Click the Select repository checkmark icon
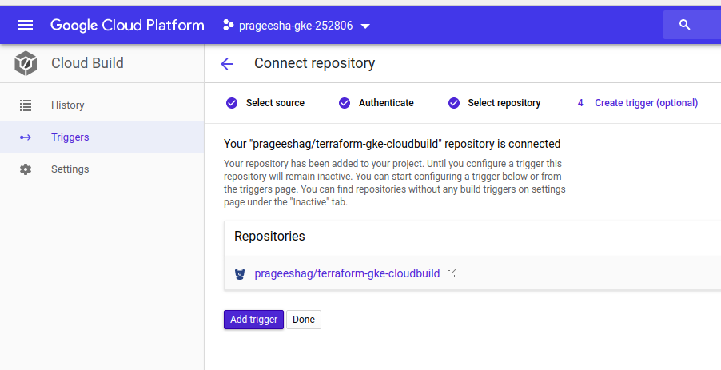721x370 pixels. [x=454, y=103]
